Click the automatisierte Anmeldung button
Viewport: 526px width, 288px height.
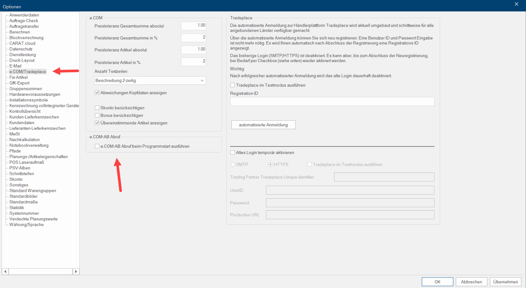click(263, 125)
